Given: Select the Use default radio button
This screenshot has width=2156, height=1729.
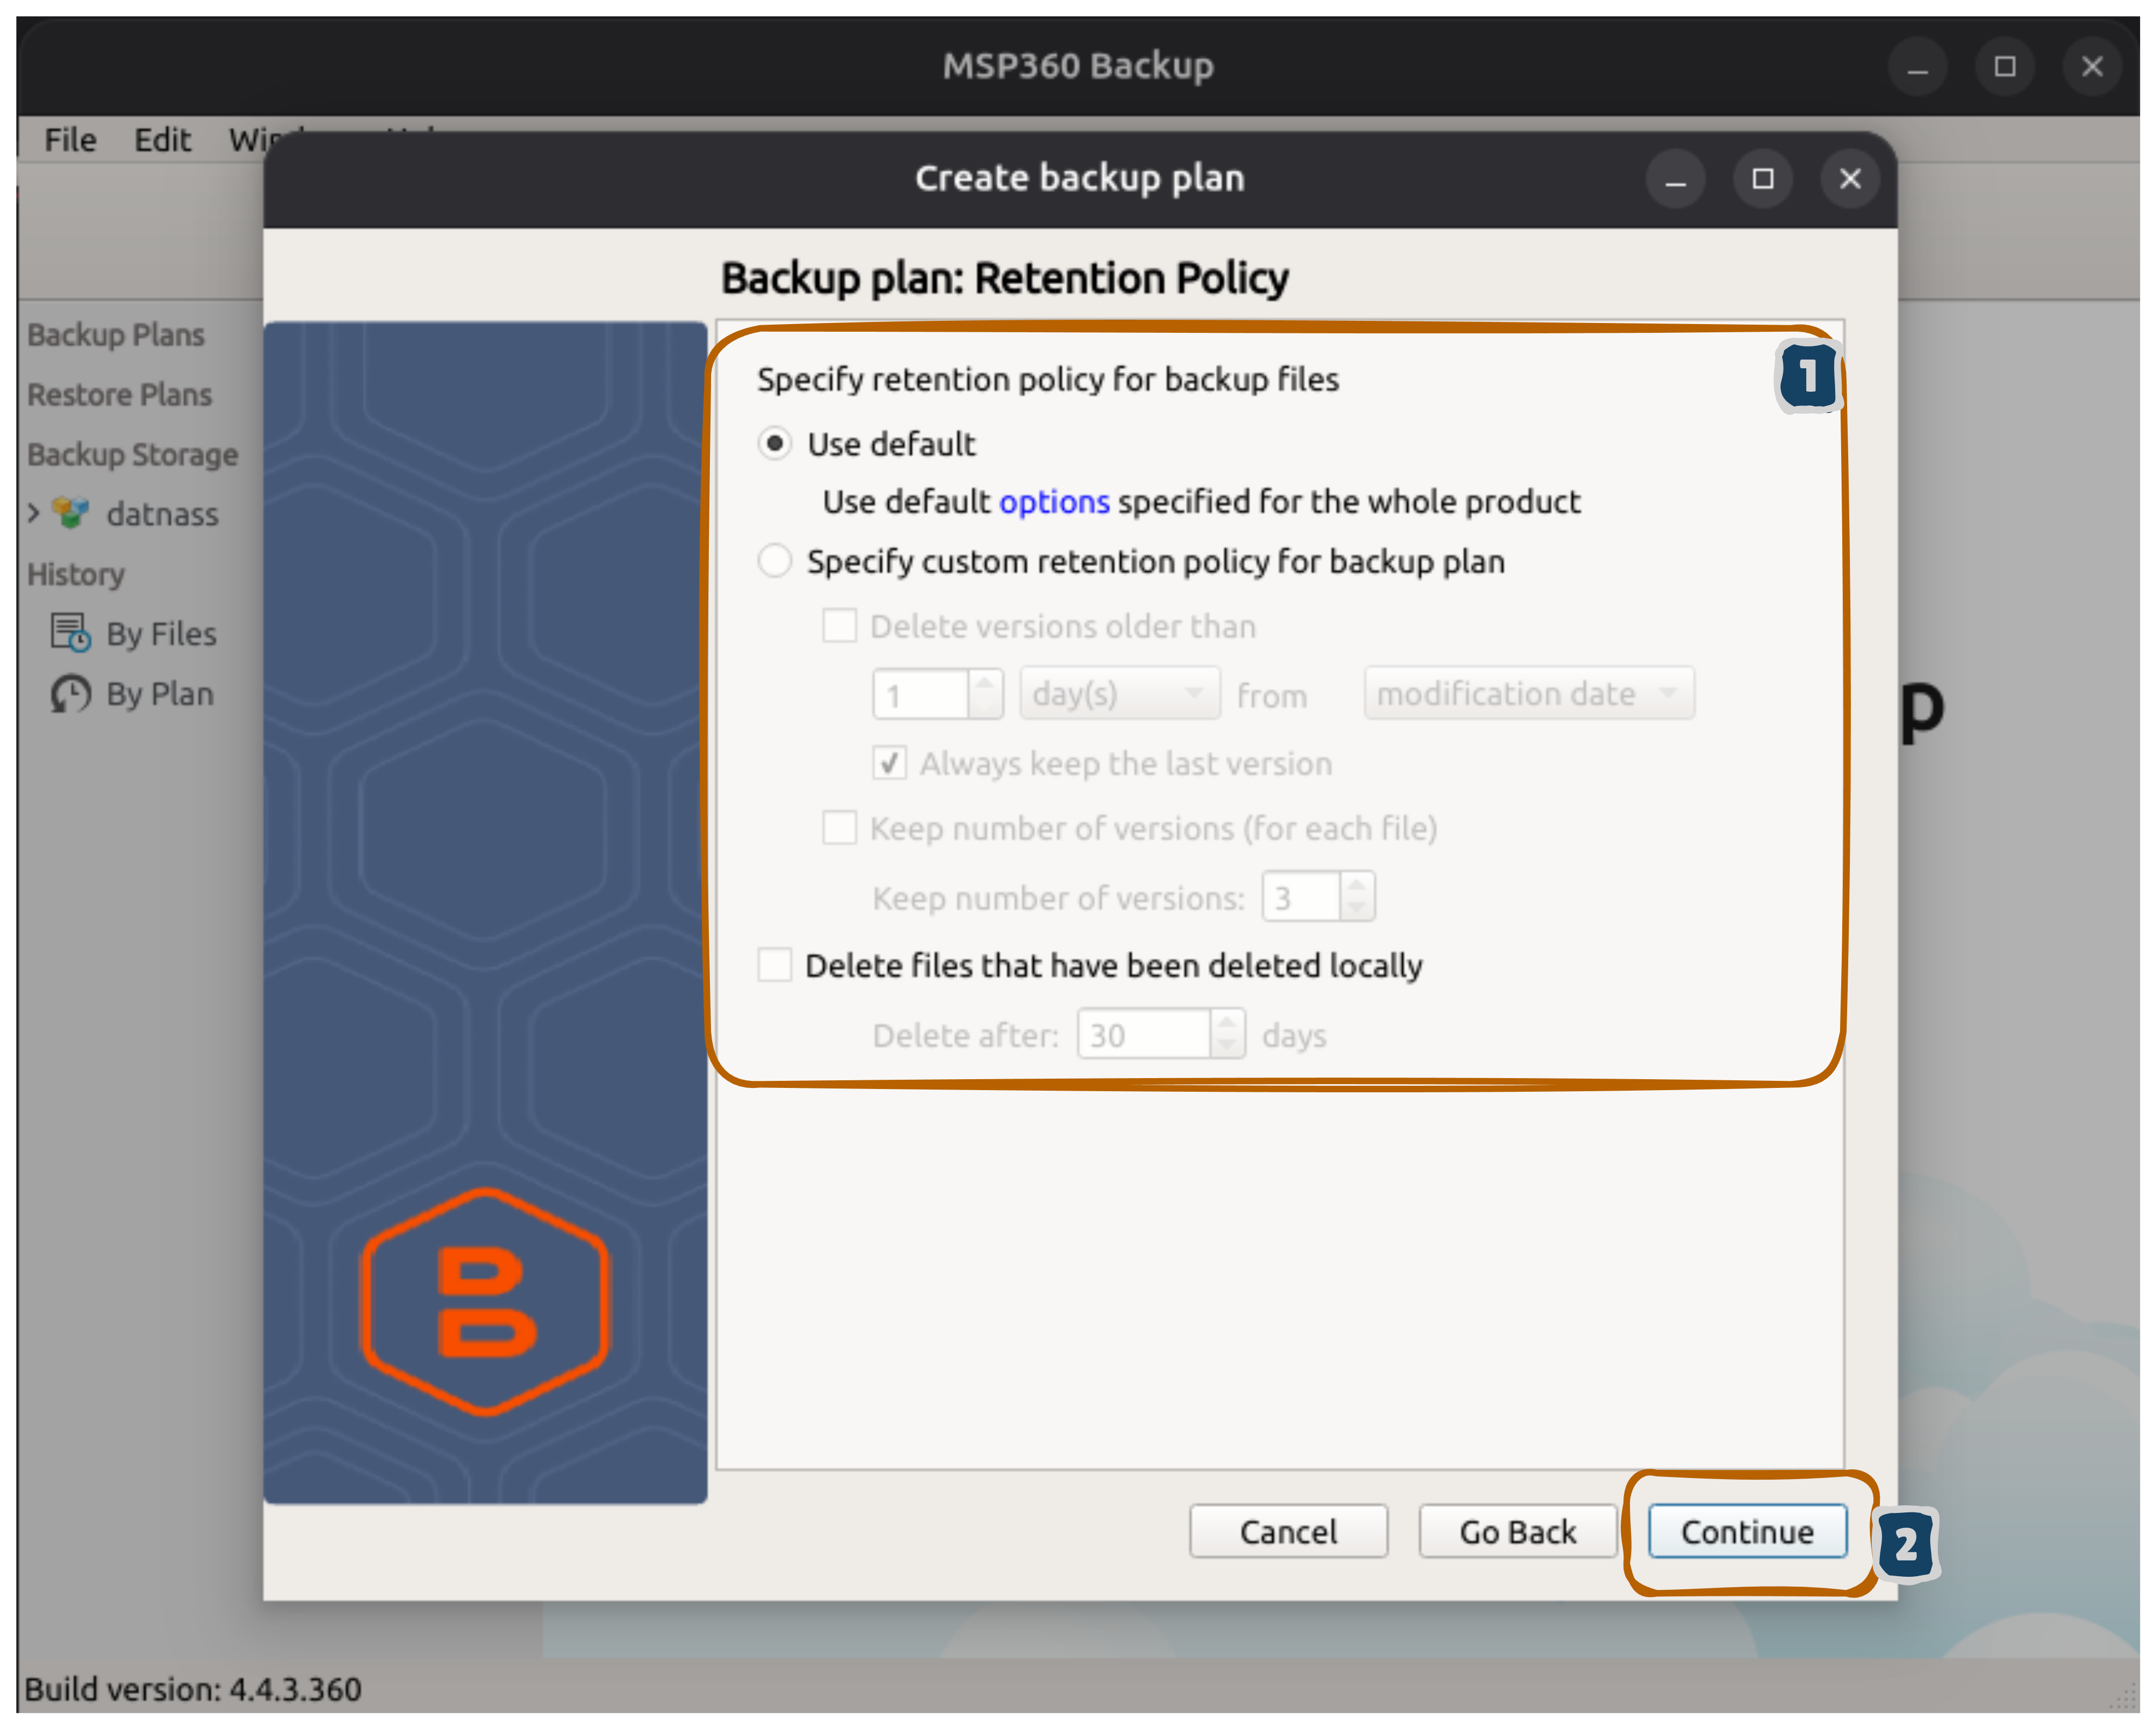Looking at the screenshot, I should coord(775,443).
